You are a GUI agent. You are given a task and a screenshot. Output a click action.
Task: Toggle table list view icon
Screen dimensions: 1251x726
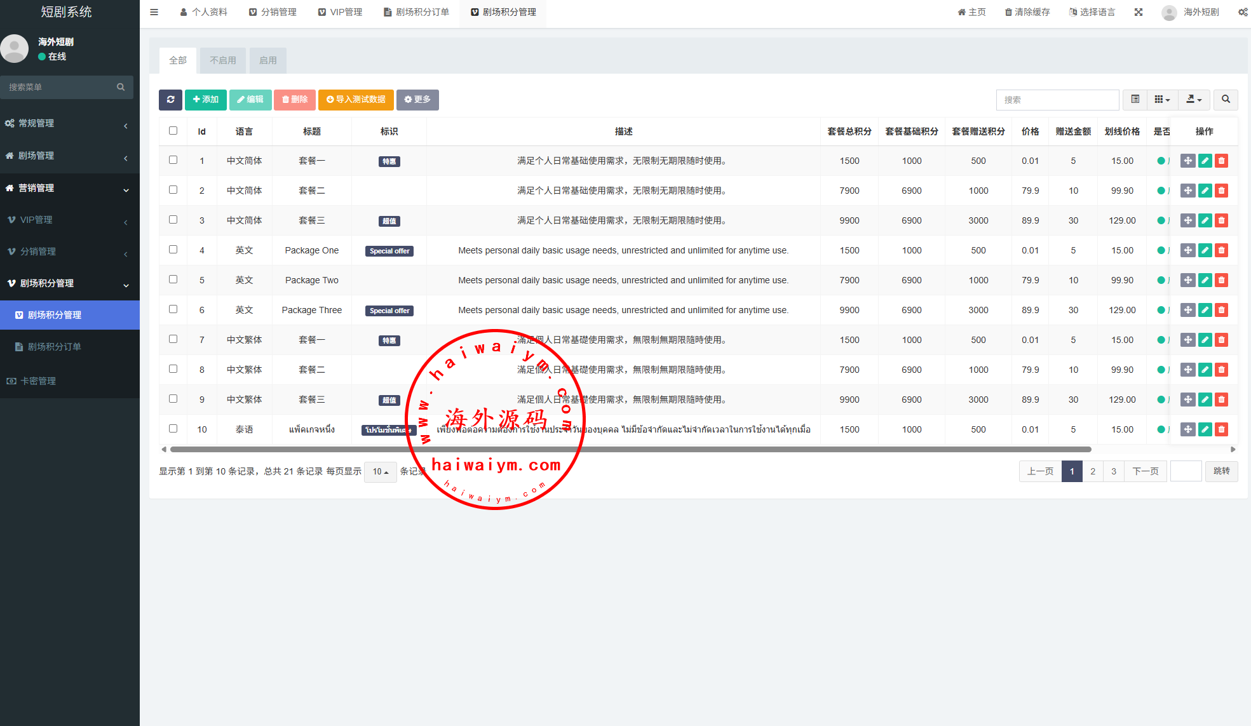[1135, 100]
